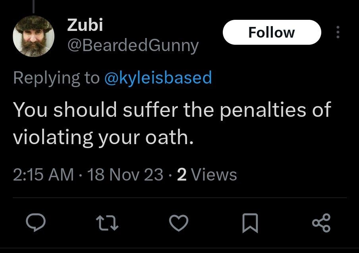Visit the @BeardedGunny handle
This screenshot has height=253, width=359.
(x=133, y=46)
